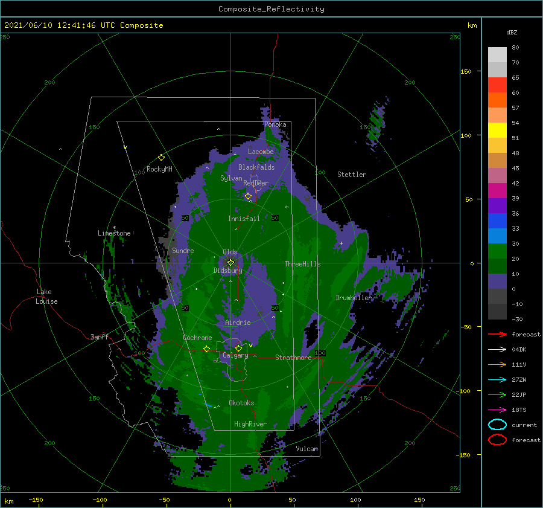
Task: Select the pink 42-45 dBZ swatch
Action: [x=497, y=175]
